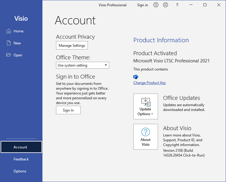
Task: Go to the Home page tab label
Action: pyautogui.click(x=18, y=31)
